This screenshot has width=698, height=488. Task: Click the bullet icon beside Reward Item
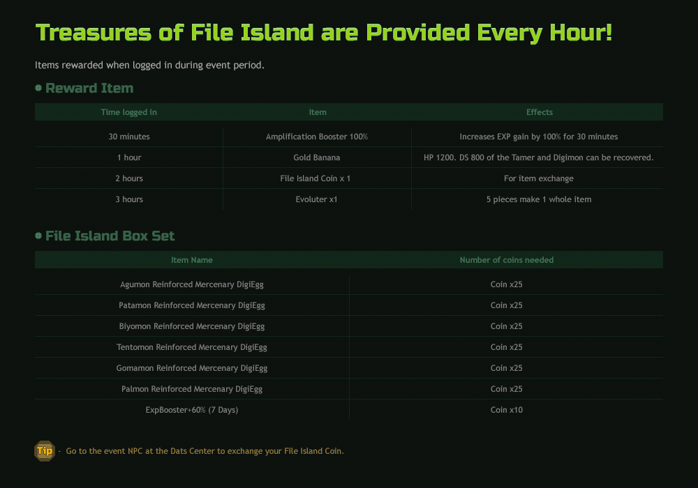tap(38, 88)
